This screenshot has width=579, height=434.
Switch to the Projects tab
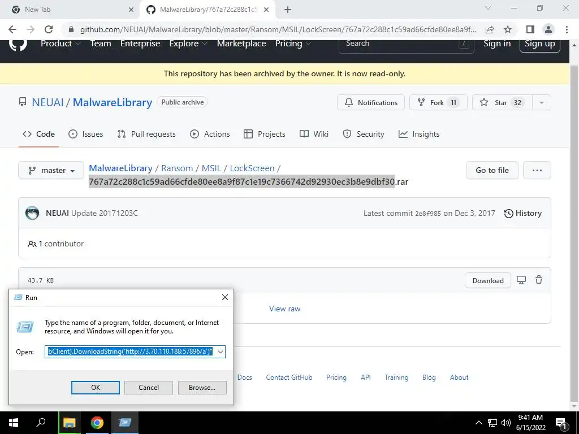pyautogui.click(x=265, y=134)
